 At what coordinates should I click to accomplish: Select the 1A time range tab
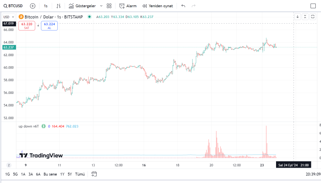[x=23, y=174]
